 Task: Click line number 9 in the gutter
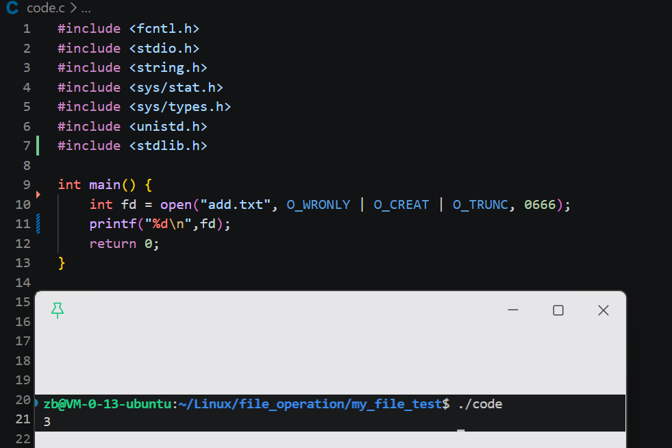tap(27, 184)
